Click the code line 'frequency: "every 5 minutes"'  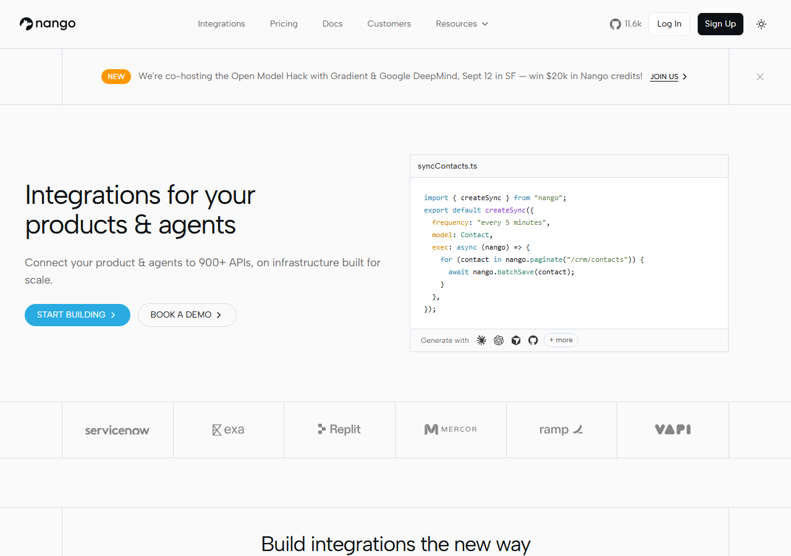click(x=491, y=222)
